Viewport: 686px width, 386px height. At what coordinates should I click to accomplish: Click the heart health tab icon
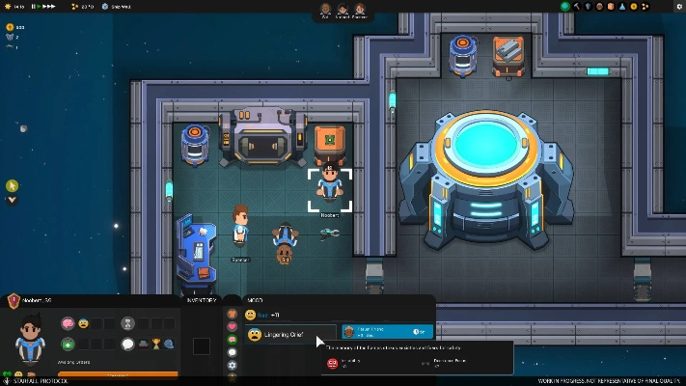[232, 327]
